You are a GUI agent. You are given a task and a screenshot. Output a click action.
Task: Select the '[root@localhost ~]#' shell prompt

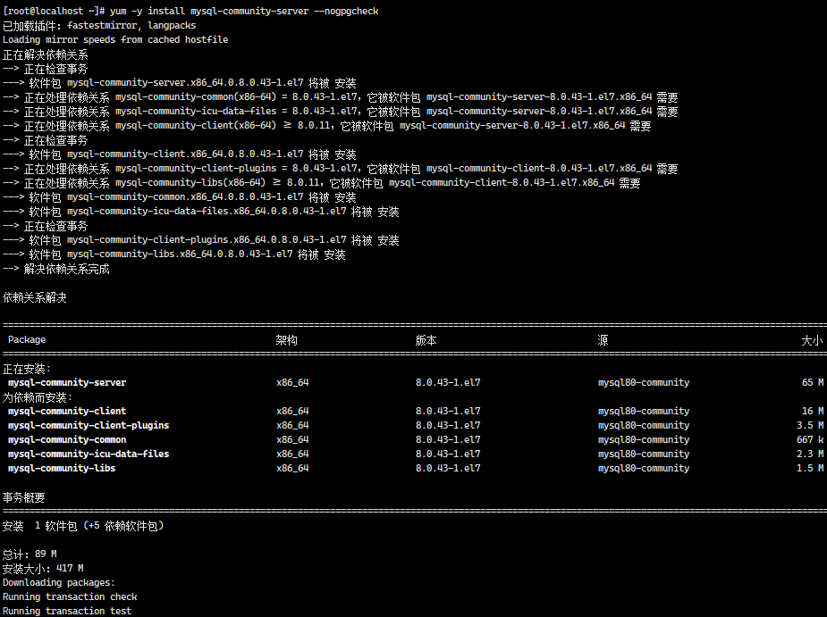point(54,11)
